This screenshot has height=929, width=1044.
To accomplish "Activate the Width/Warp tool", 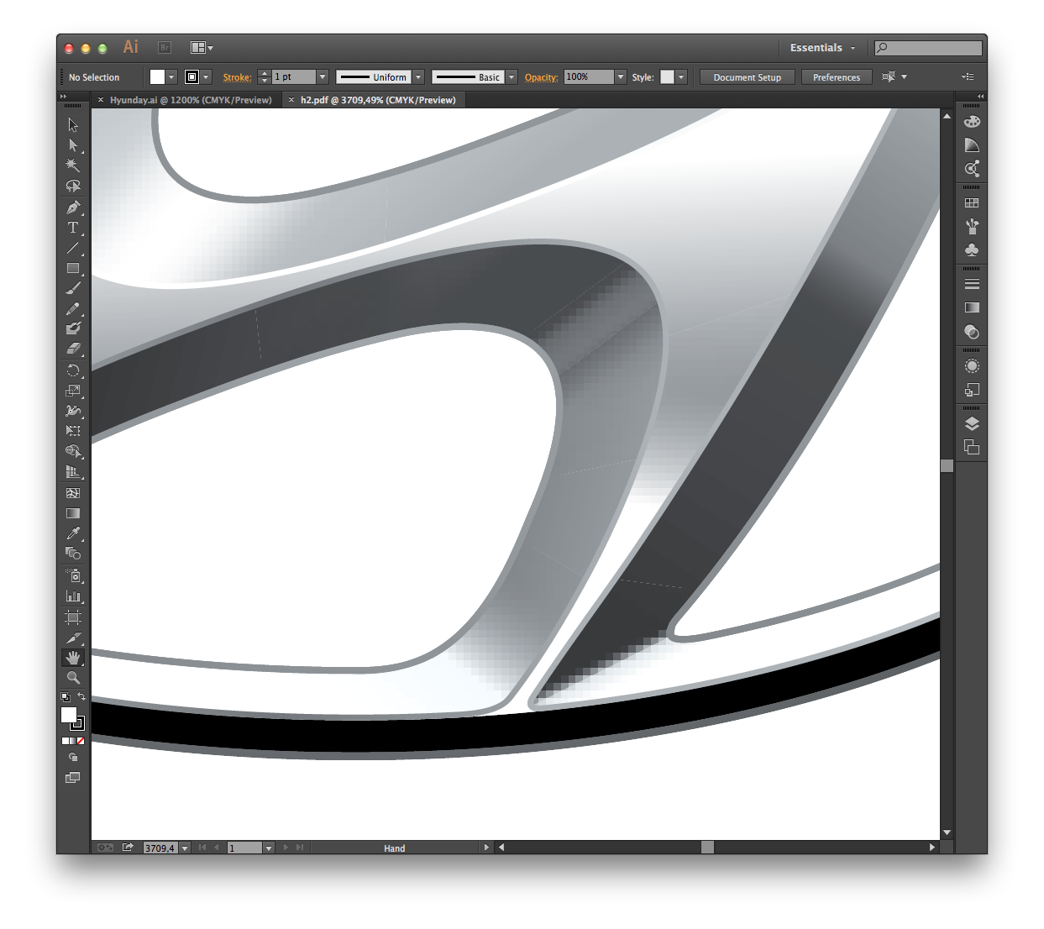I will coord(73,411).
